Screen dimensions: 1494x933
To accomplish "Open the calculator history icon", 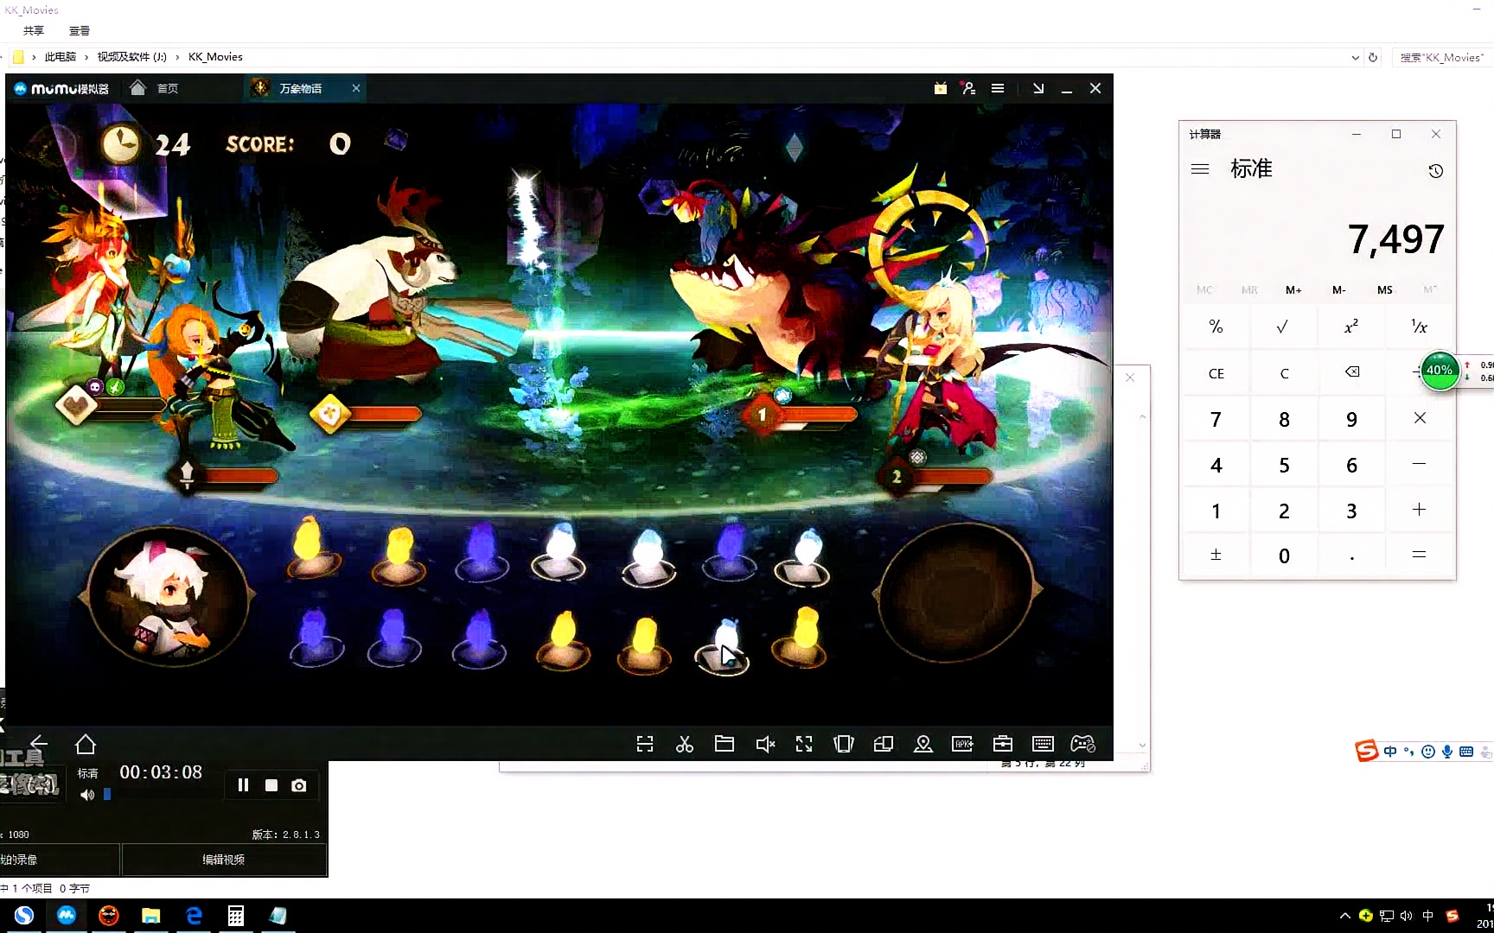I will click(x=1435, y=171).
